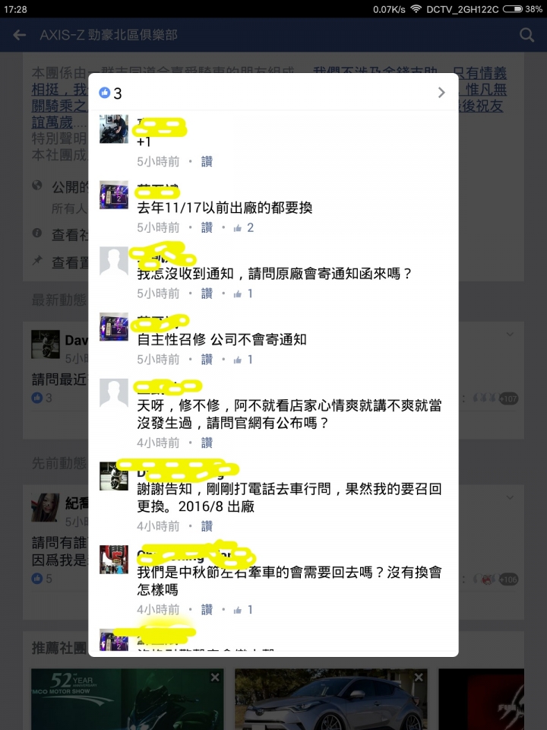
Task: Tap the blue like reaction icon showing 3
Action: [105, 93]
